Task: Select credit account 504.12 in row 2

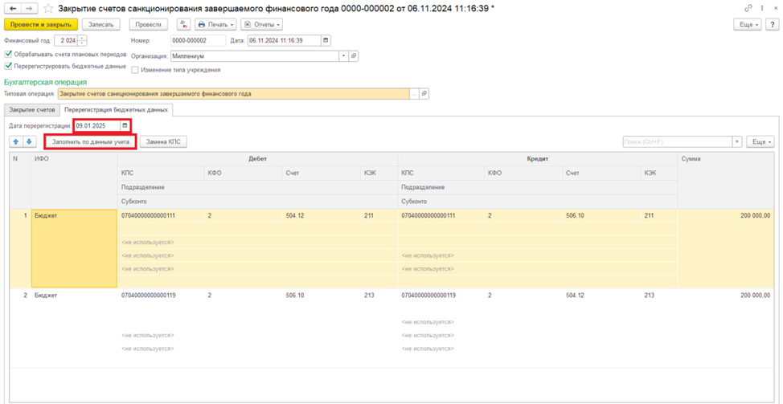Action: pos(601,296)
